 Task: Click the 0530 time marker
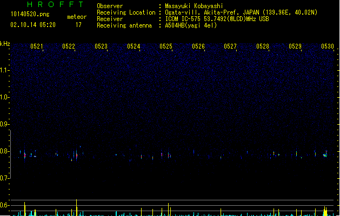point(328,46)
